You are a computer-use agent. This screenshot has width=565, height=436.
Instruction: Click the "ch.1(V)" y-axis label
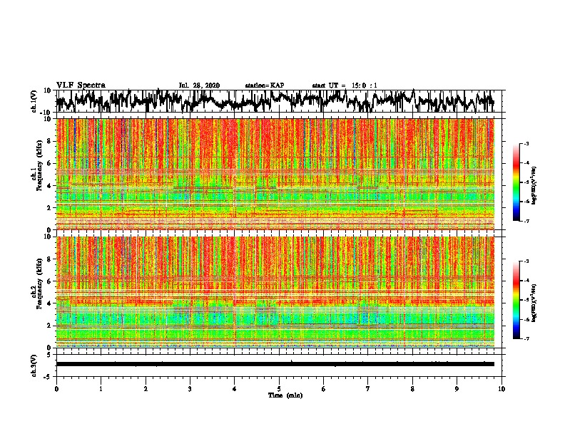35,101
